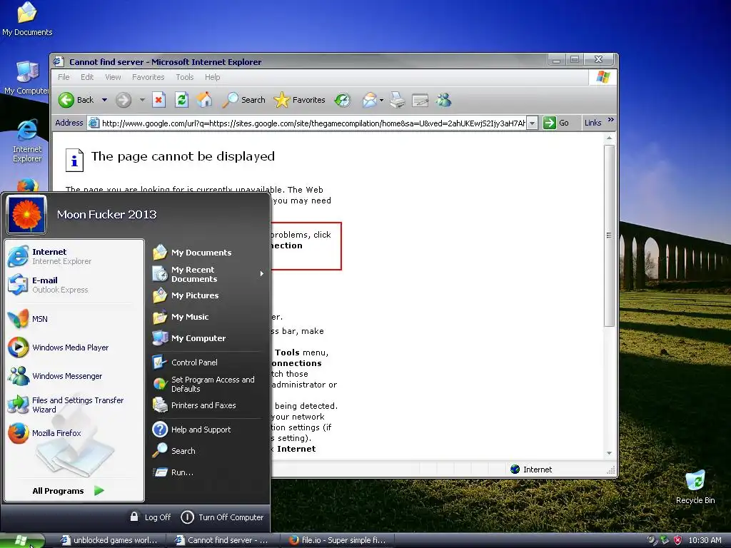Launch Mozilla Firefox from Start menu

click(x=74, y=433)
